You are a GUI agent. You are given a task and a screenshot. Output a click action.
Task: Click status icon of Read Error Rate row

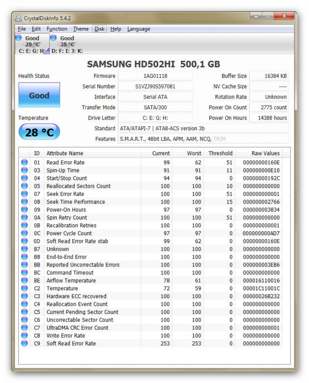[25, 162]
